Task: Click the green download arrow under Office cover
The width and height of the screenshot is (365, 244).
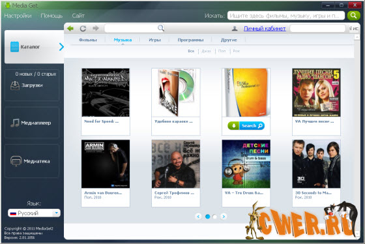Action: tap(233, 126)
